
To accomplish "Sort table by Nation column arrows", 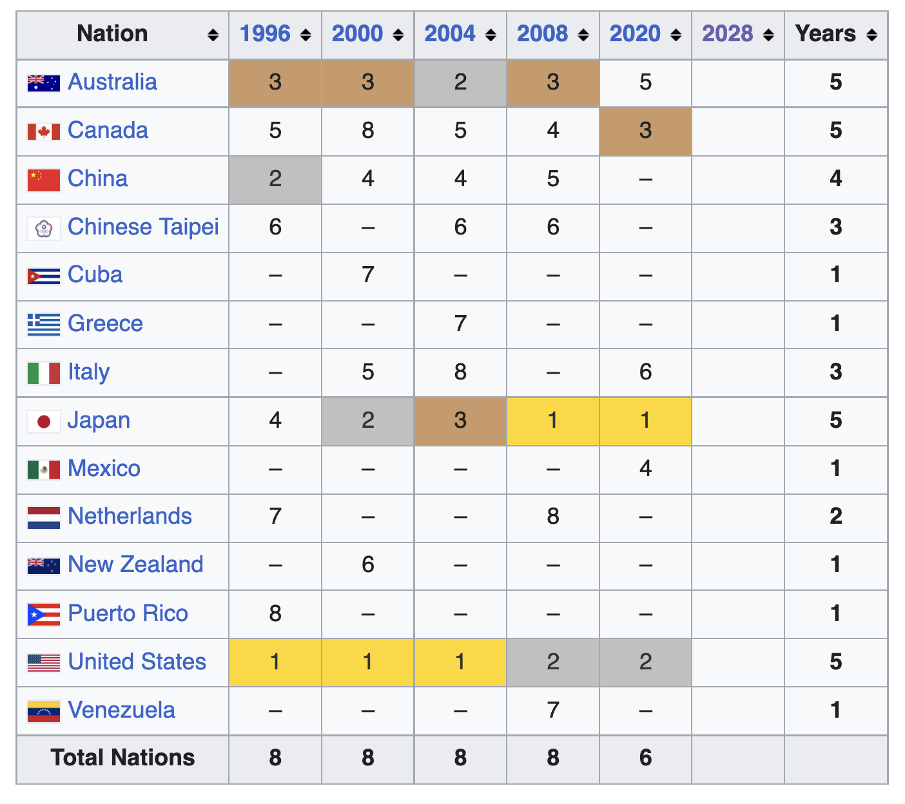I will click(x=213, y=35).
